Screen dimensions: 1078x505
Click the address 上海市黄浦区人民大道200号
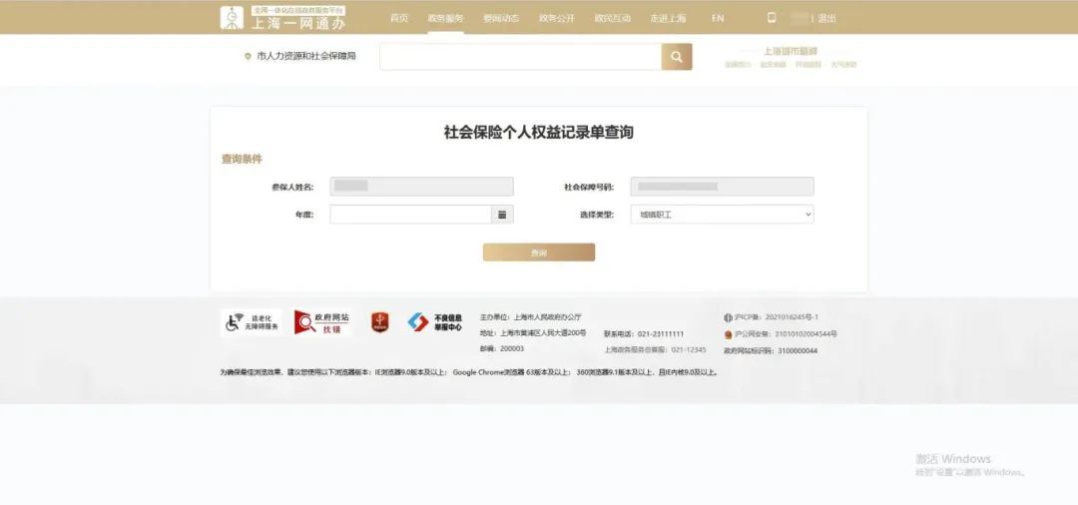click(533, 333)
